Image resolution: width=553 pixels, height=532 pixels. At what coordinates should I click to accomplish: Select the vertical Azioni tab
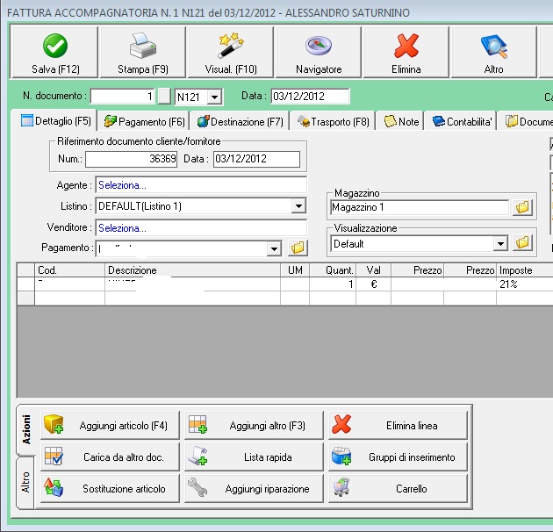click(x=26, y=429)
